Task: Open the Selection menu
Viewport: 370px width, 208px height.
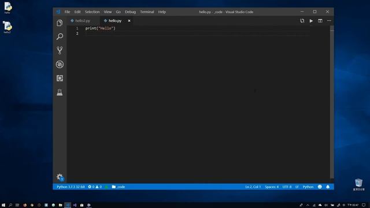Action: pos(92,12)
